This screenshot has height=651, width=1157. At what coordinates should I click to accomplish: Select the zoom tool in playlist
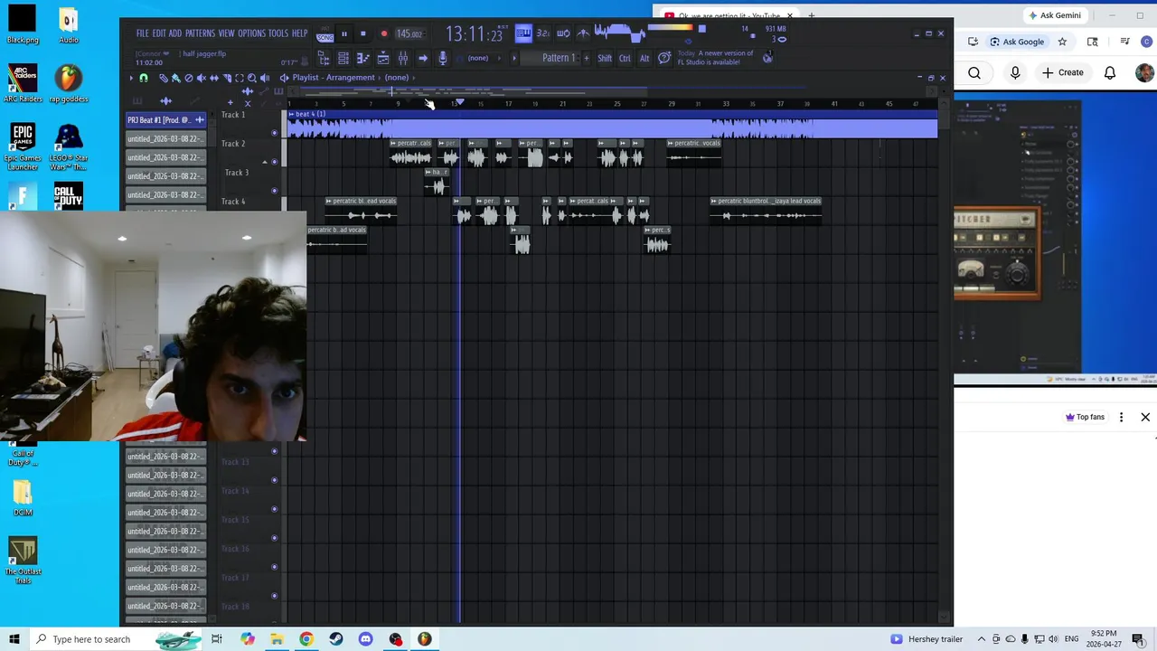click(x=252, y=79)
